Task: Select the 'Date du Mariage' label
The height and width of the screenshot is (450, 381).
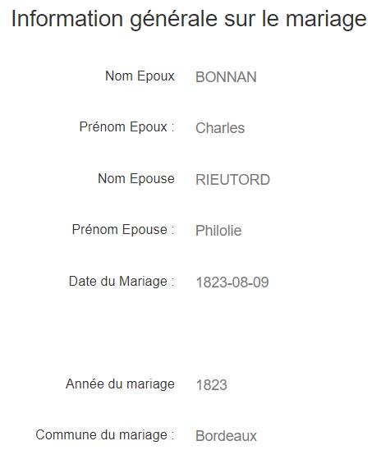Action: coord(122,281)
